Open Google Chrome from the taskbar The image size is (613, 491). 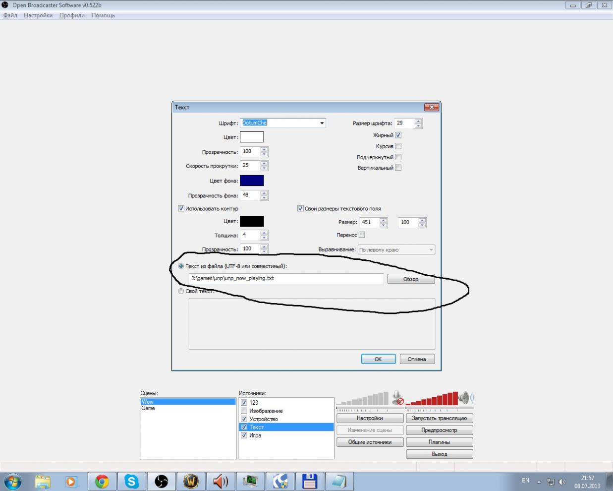(102, 481)
